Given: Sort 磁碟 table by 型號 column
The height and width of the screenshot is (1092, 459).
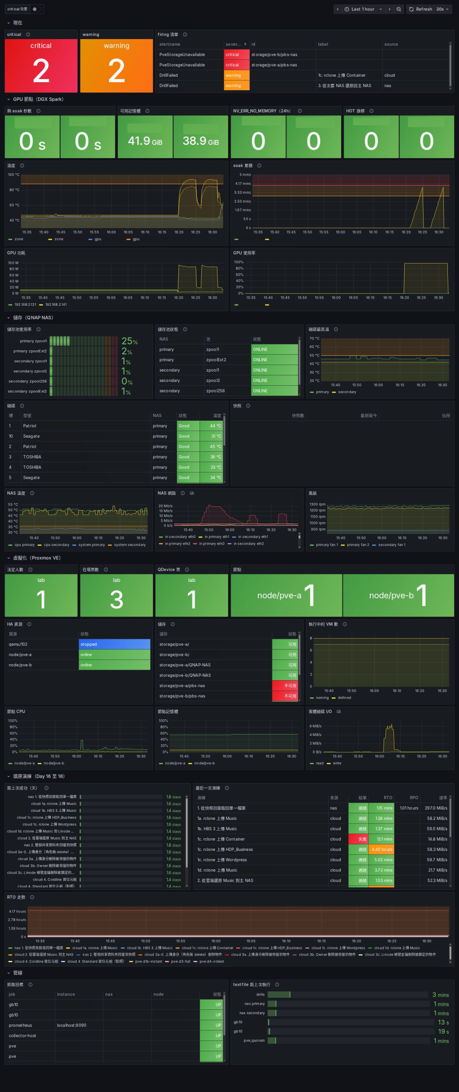Looking at the screenshot, I should click(27, 416).
